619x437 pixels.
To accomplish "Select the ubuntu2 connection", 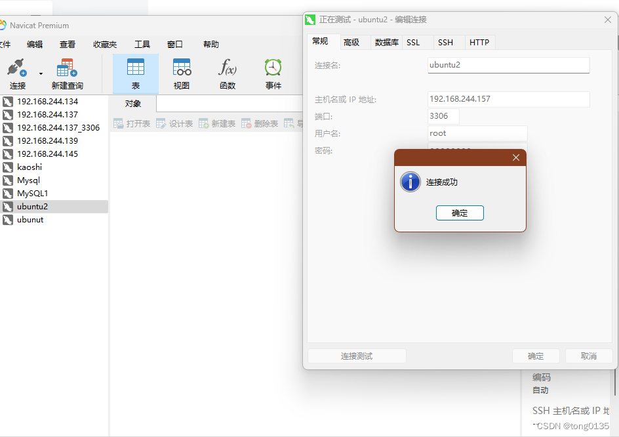I will pos(54,207).
